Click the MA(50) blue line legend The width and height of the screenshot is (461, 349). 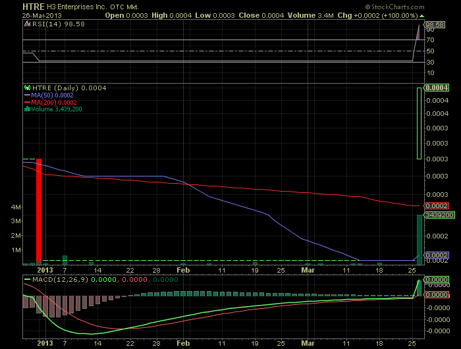[x=28, y=95]
